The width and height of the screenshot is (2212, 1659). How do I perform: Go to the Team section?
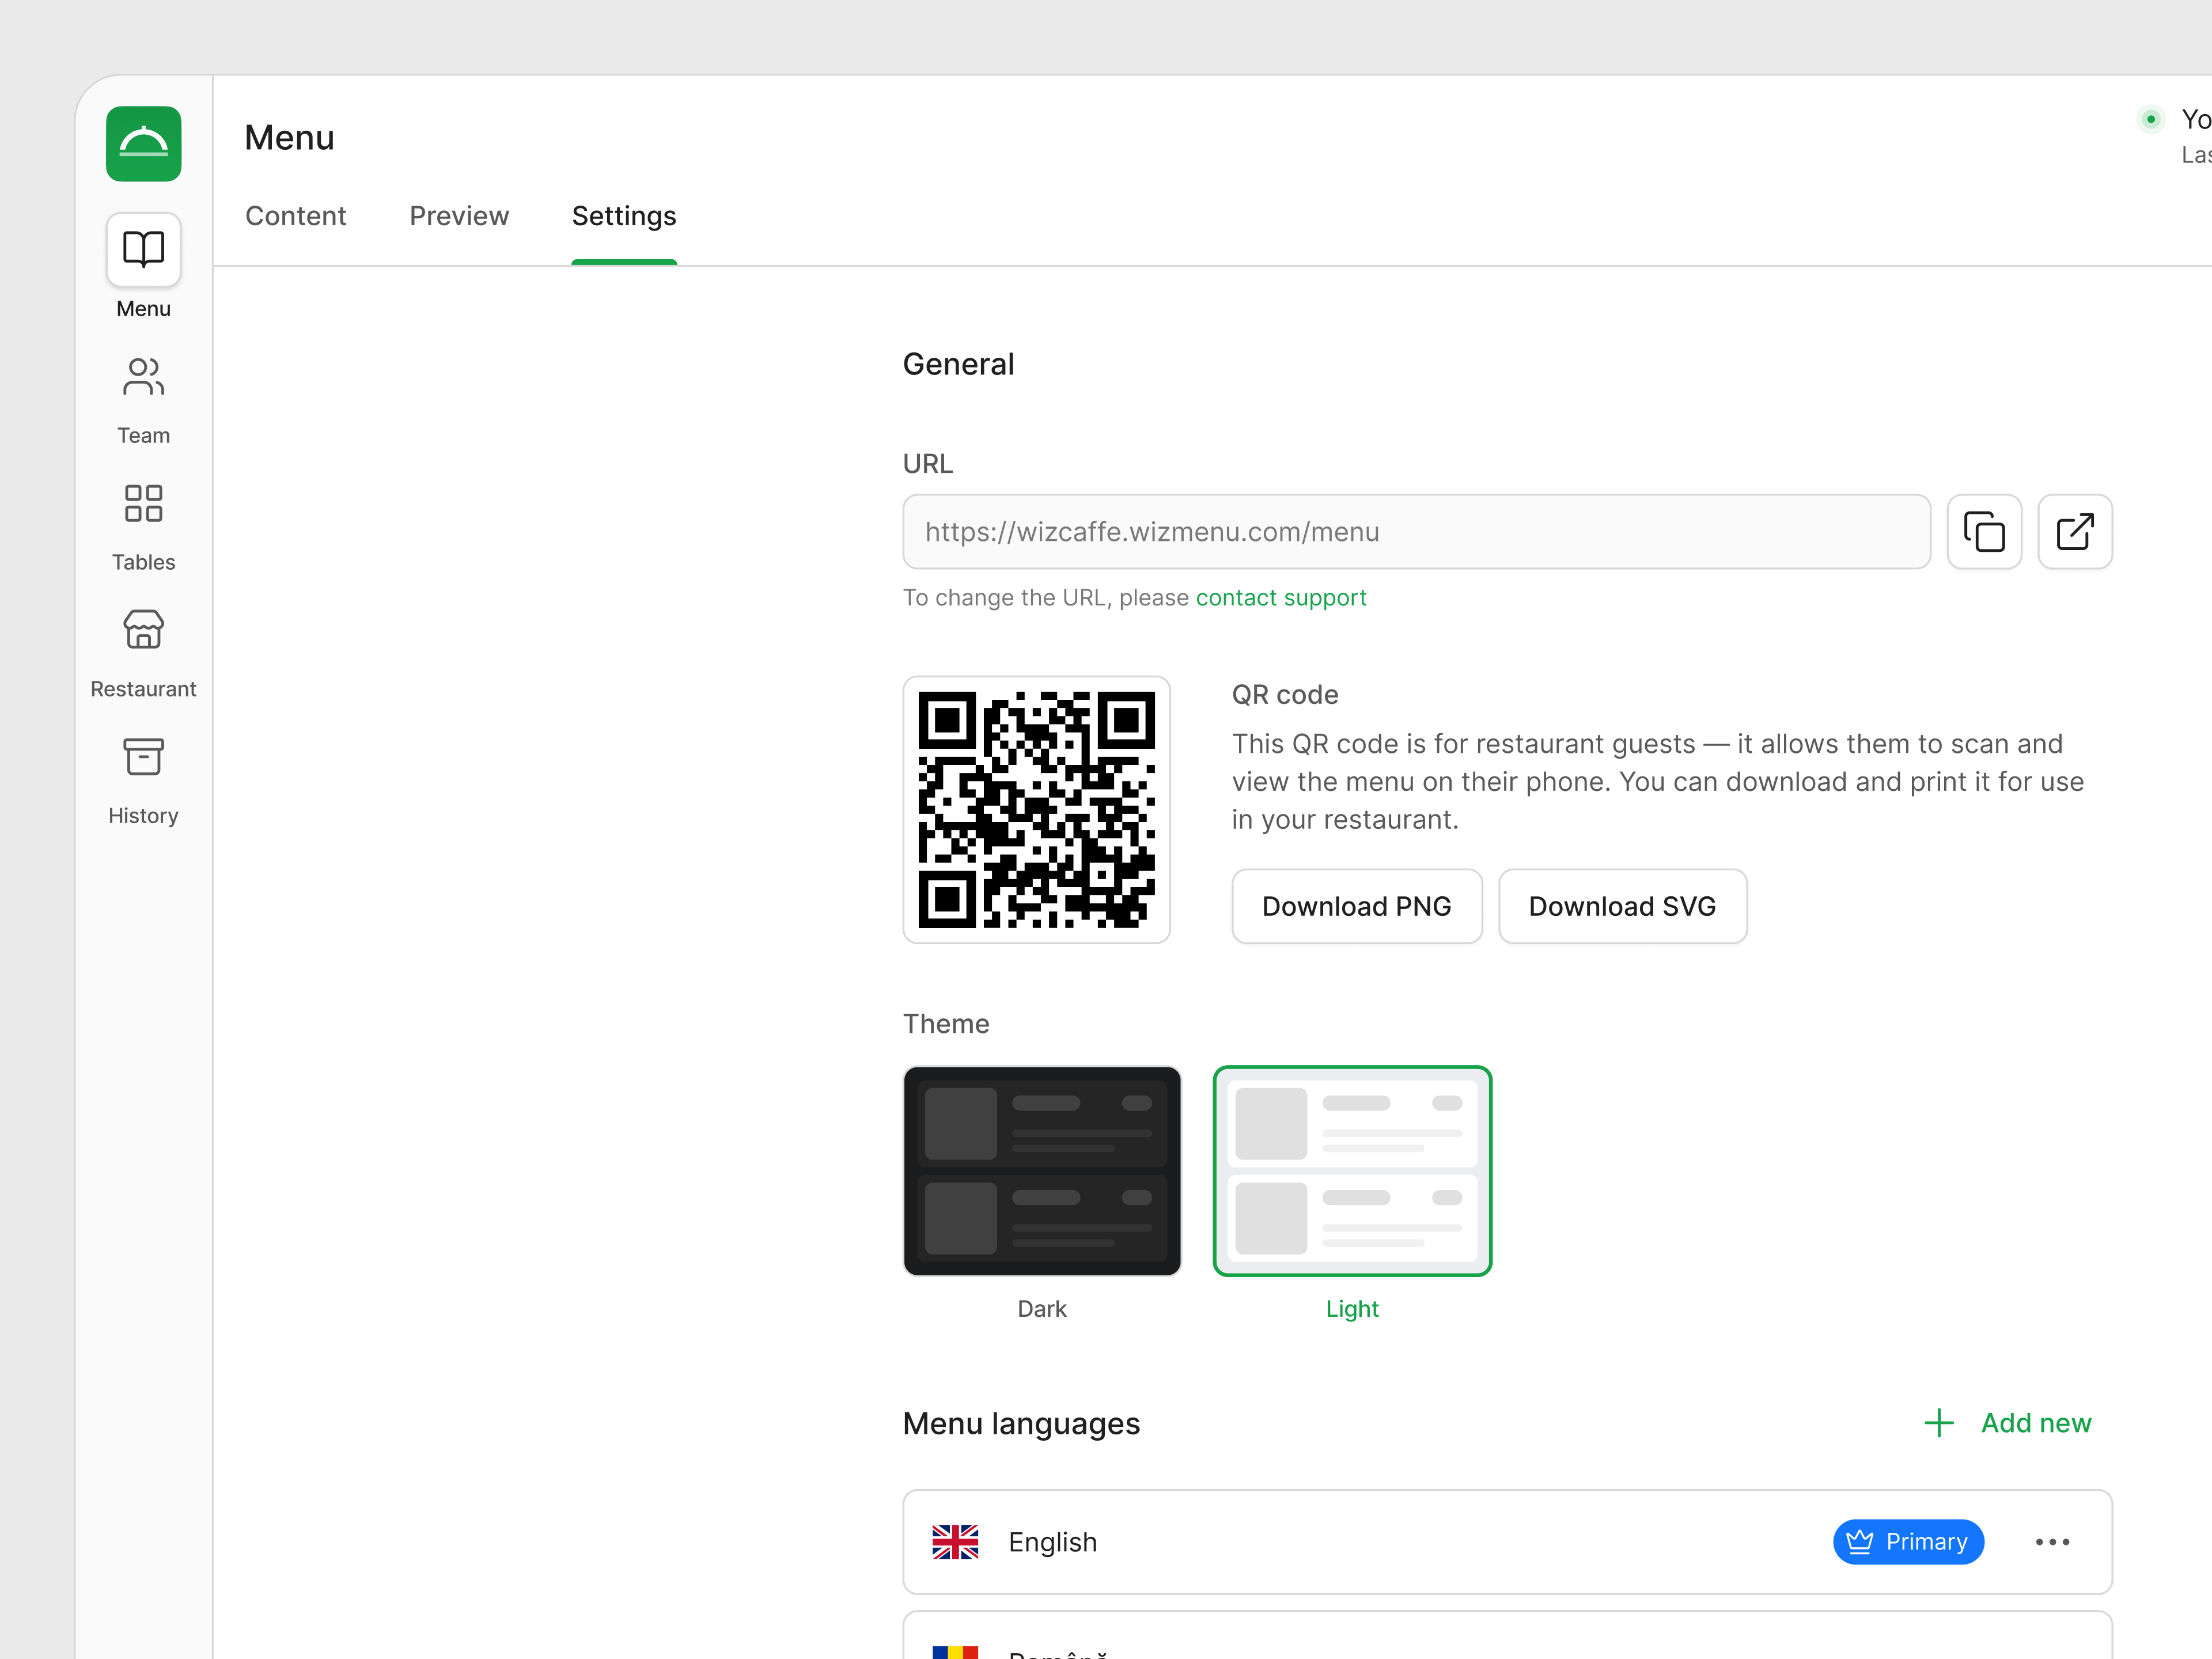[x=143, y=401]
